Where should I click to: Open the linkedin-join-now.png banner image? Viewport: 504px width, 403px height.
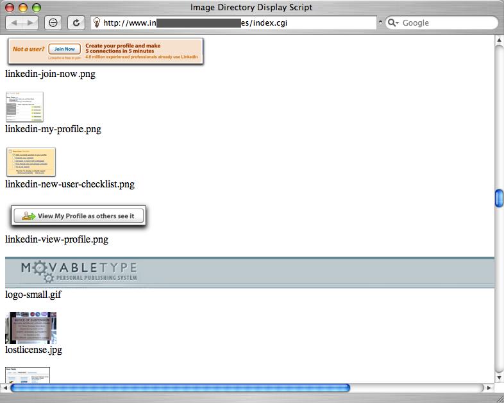105,51
